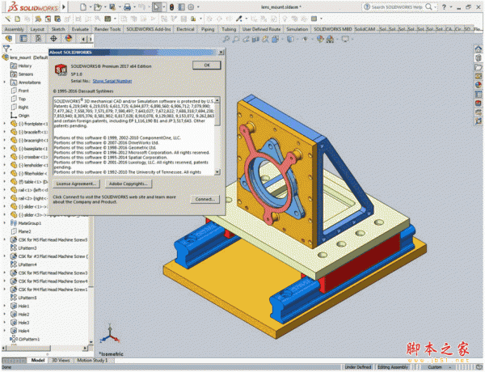The height and width of the screenshot is (372, 485).
Task: Open the License Agreement button
Action: 77,184
